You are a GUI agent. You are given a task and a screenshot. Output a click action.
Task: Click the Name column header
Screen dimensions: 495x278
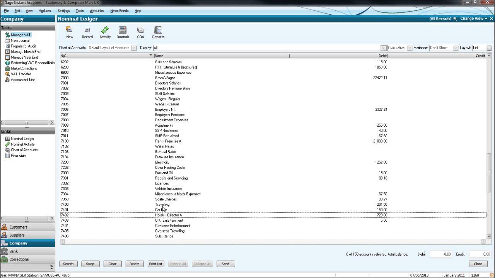point(222,56)
